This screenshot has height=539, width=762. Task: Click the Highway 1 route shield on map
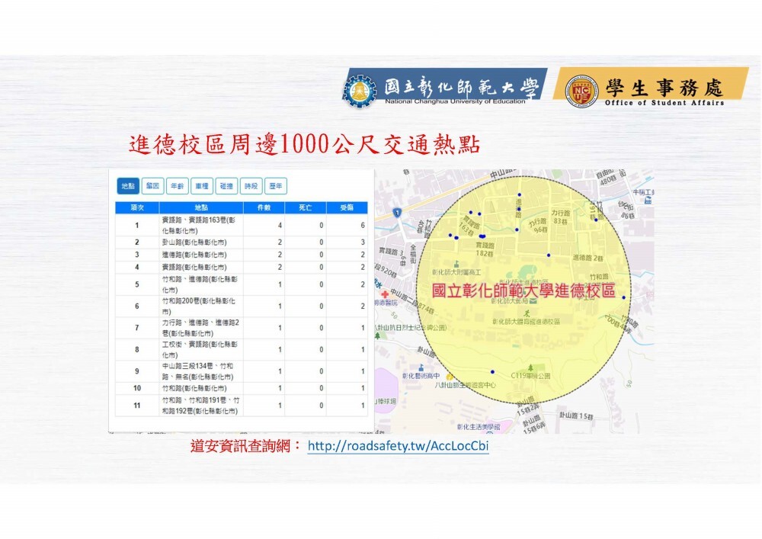tap(398, 213)
